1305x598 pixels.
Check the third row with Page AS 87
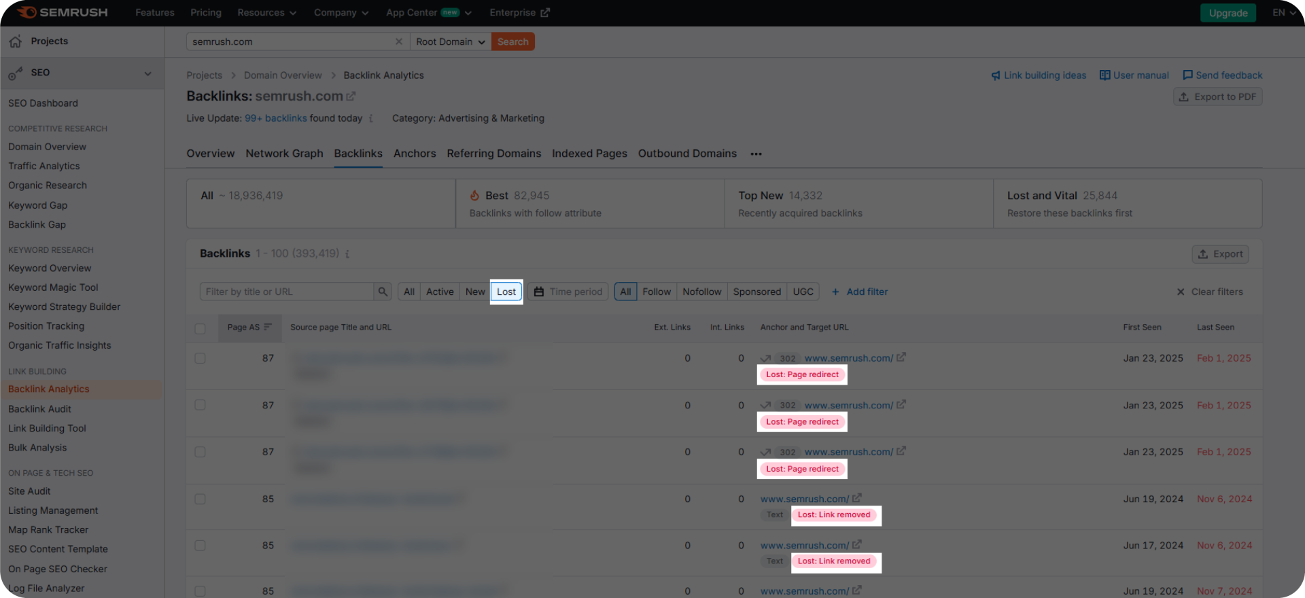coord(200,452)
